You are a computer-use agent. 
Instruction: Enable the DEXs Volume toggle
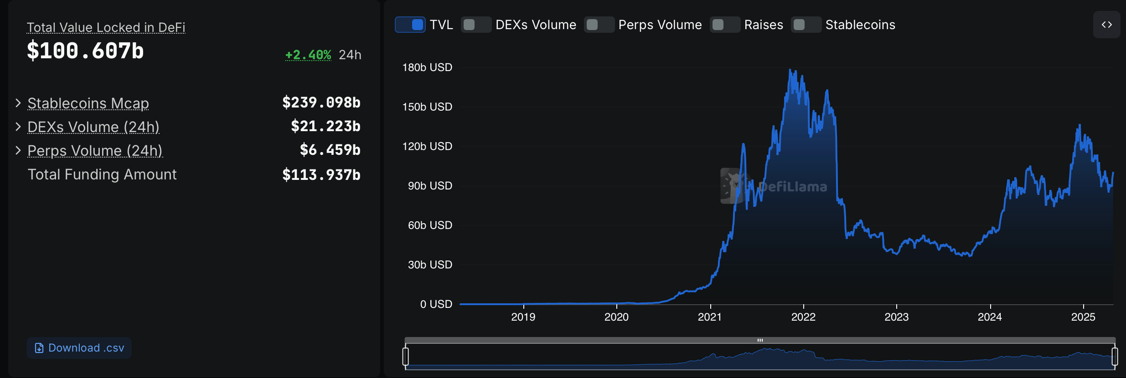(x=476, y=25)
